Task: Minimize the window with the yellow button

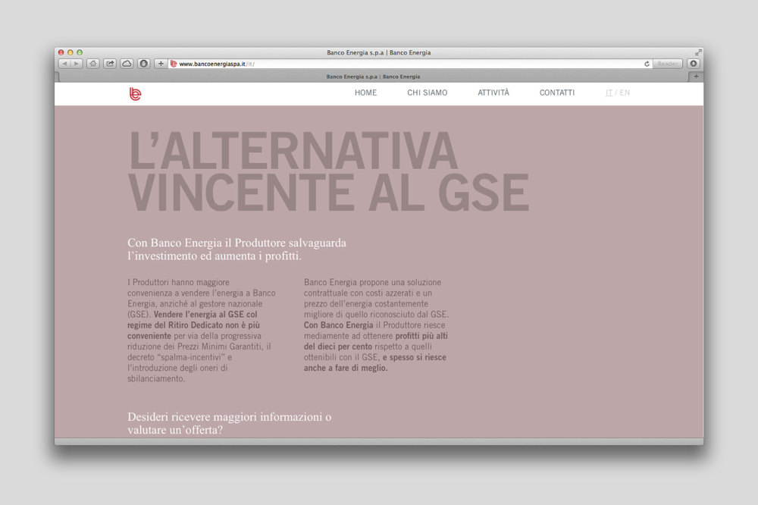Action: (x=70, y=52)
